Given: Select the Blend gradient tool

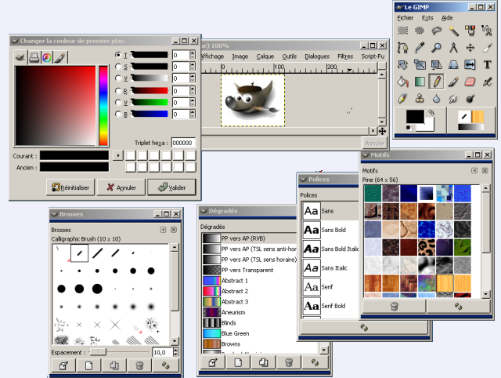Looking at the screenshot, I should click(x=420, y=82).
